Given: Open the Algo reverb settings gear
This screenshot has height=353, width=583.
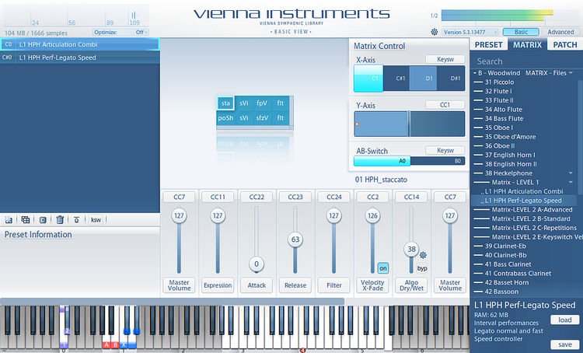Looking at the screenshot, I should point(423,255).
